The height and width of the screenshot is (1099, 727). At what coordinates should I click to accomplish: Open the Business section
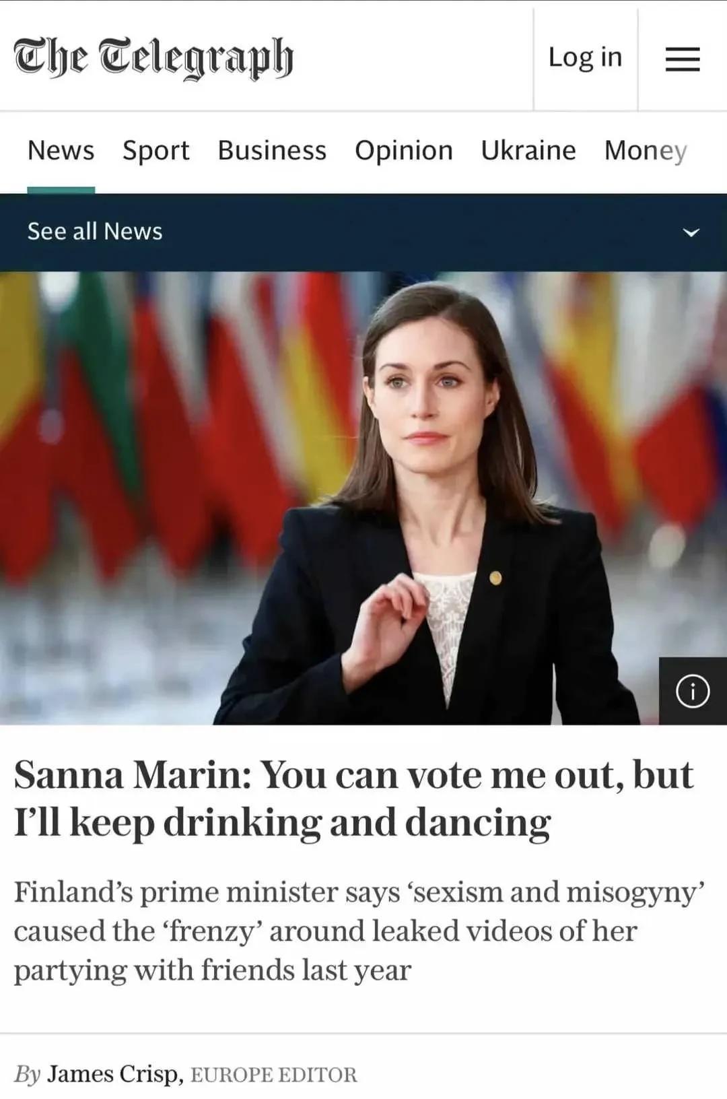coord(272,150)
